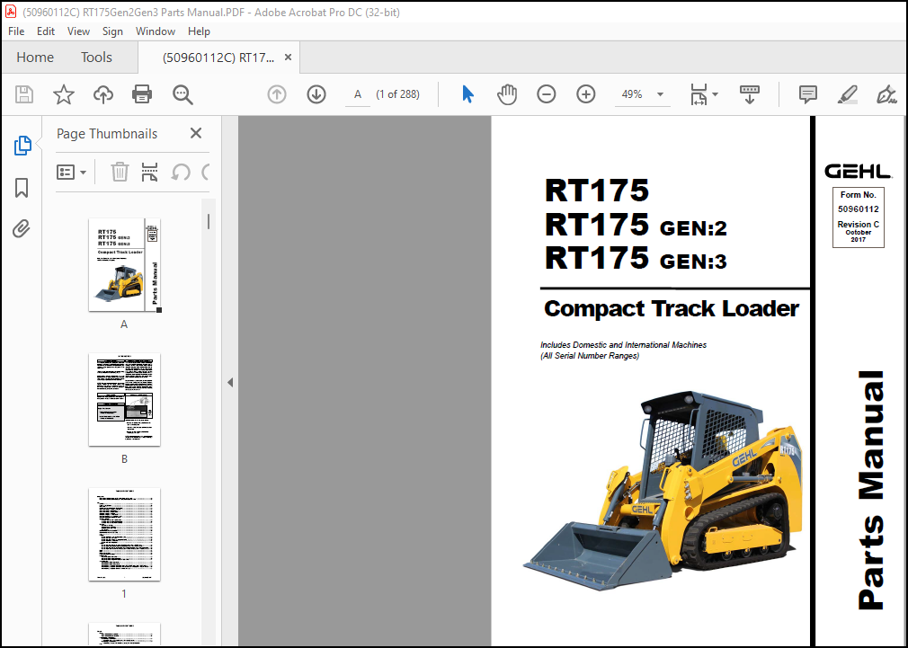The width and height of the screenshot is (908, 648).
Task: Open the Sign document pen tool
Action: 886,93
